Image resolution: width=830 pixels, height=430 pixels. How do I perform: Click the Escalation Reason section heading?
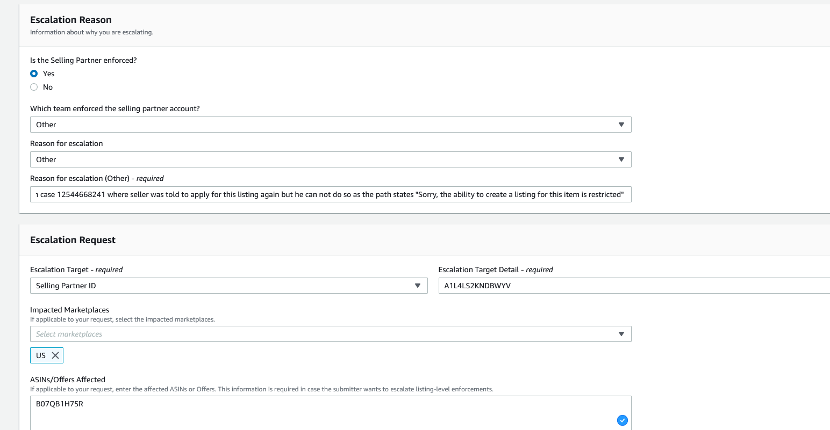(x=71, y=20)
